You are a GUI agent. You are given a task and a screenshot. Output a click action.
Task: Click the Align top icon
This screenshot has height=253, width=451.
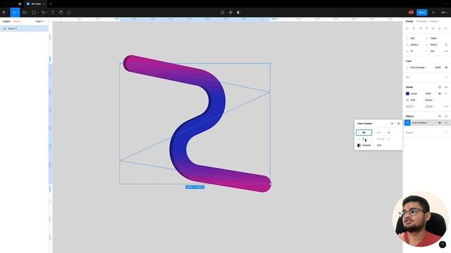tap(427, 28)
